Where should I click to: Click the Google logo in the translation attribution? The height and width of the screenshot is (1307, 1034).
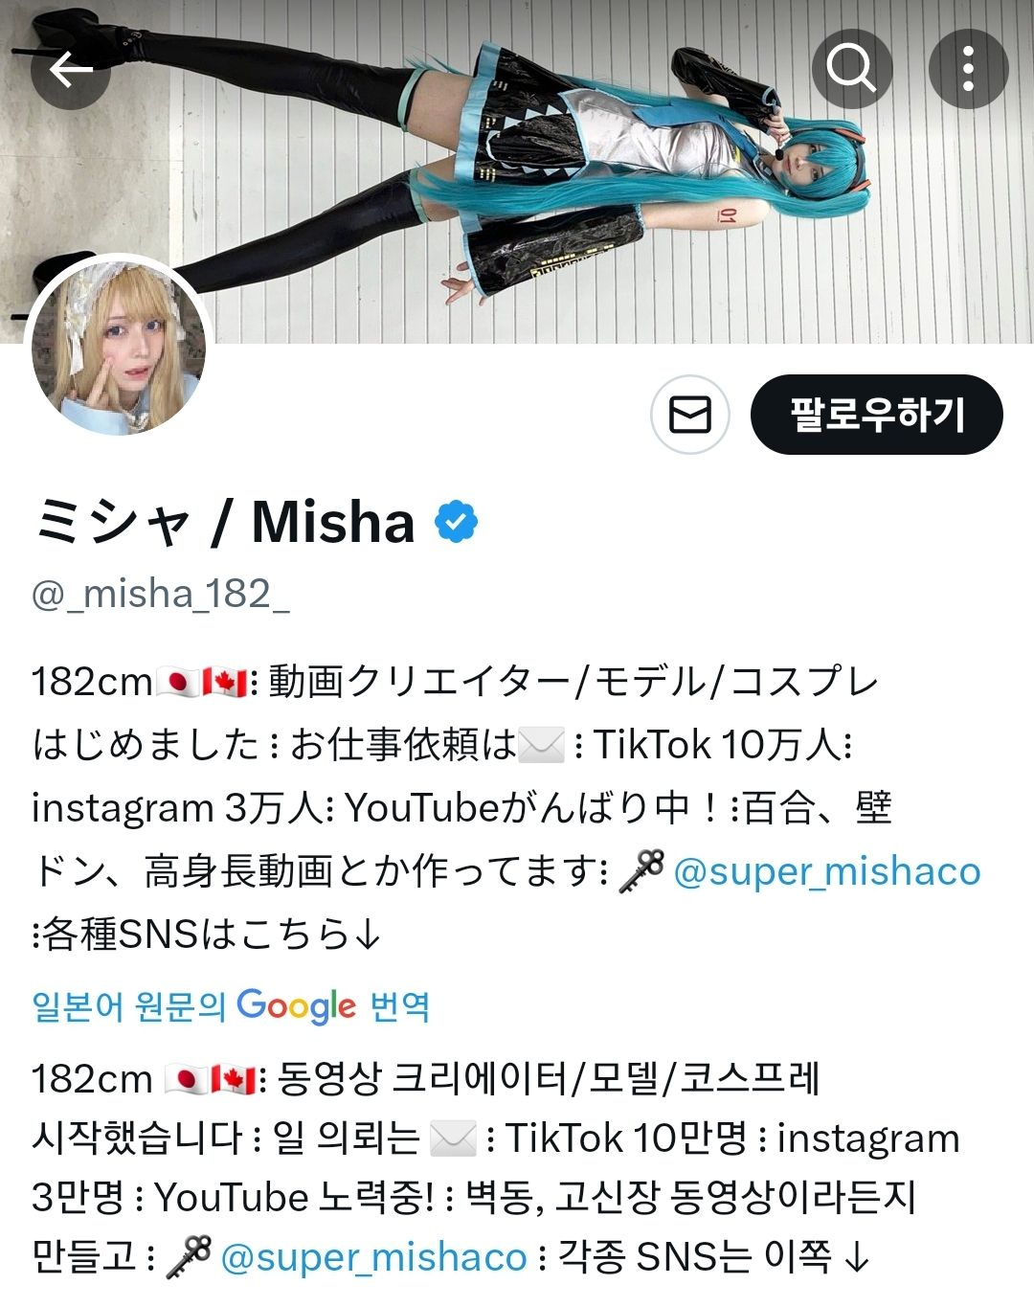pos(297,1006)
